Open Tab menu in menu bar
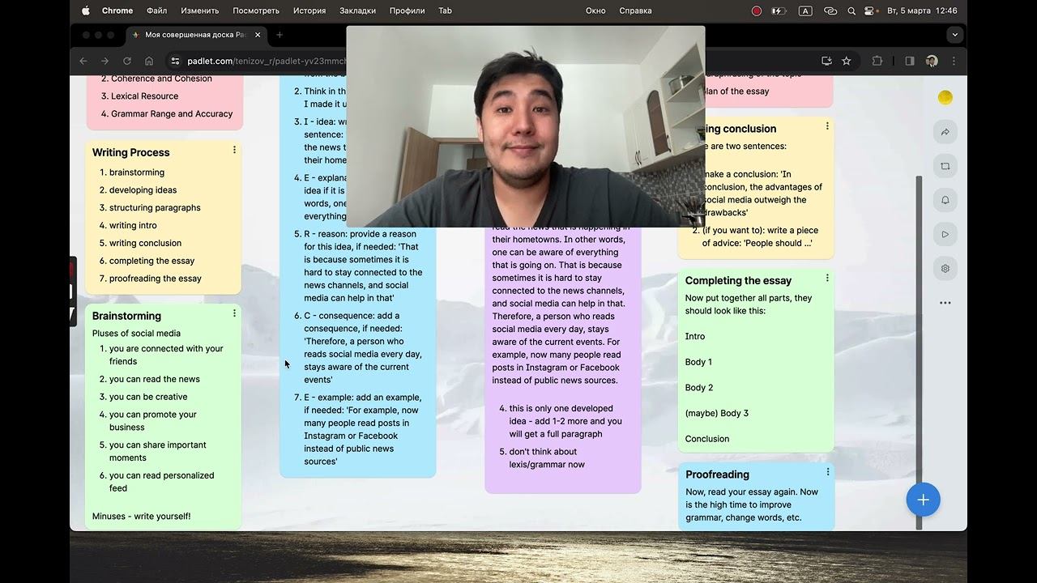The width and height of the screenshot is (1037, 583). pyautogui.click(x=445, y=11)
